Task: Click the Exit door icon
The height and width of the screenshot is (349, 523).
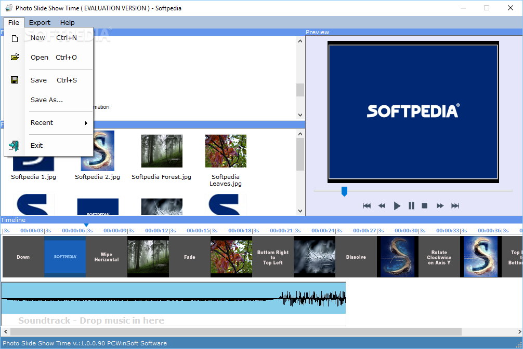Action: [x=14, y=146]
